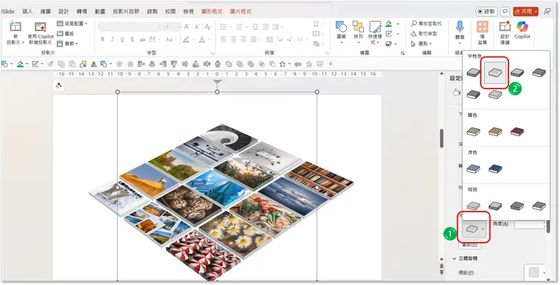Click the shape effects icon in 繪圖 group

(x=388, y=44)
